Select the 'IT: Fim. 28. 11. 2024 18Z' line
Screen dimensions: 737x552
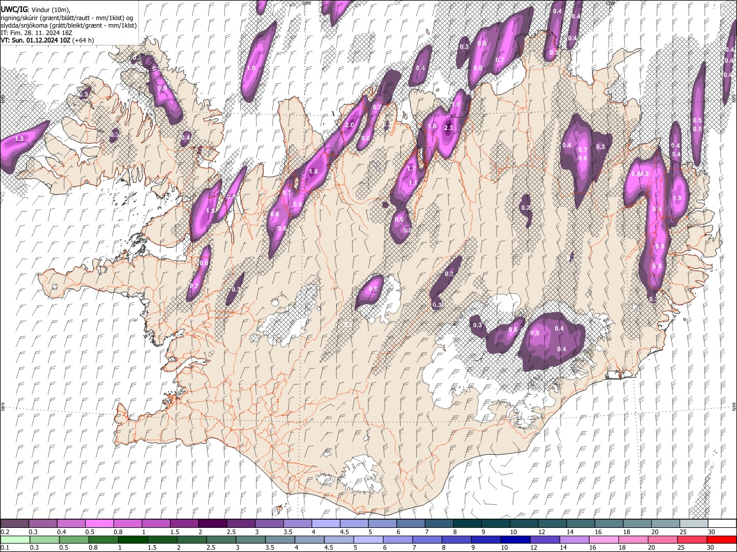[36, 33]
